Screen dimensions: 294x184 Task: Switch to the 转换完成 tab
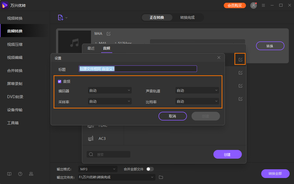[188, 17]
